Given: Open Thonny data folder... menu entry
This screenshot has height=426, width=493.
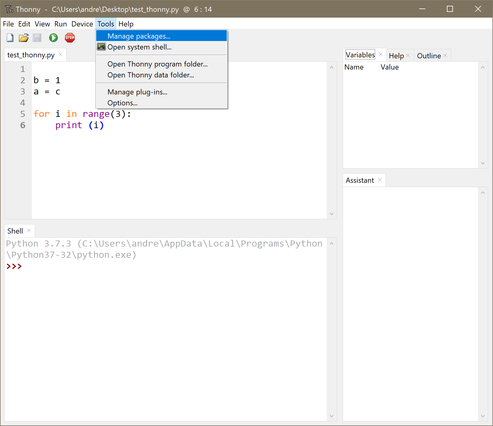Looking at the screenshot, I should [161, 75].
